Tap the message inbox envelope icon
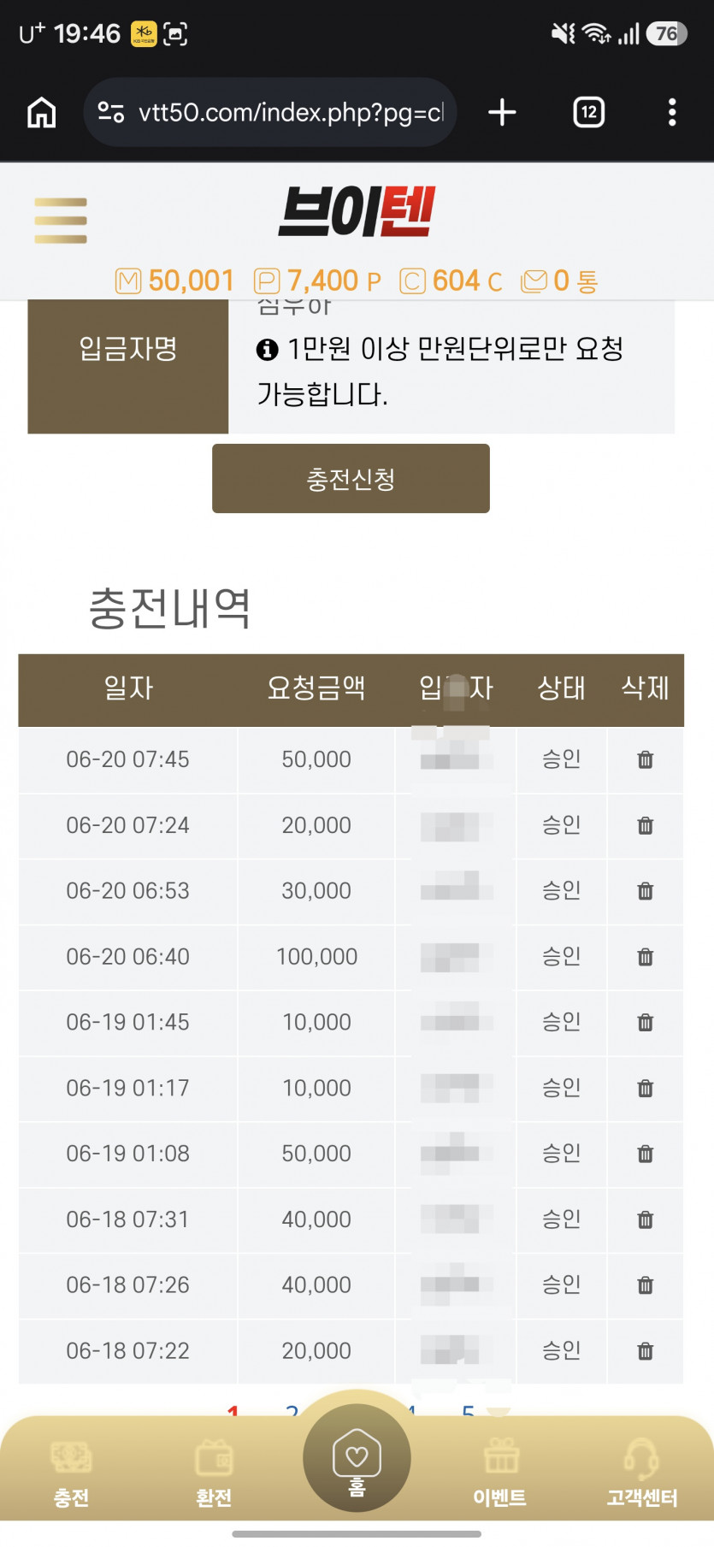The width and height of the screenshot is (714, 1547). [x=534, y=281]
